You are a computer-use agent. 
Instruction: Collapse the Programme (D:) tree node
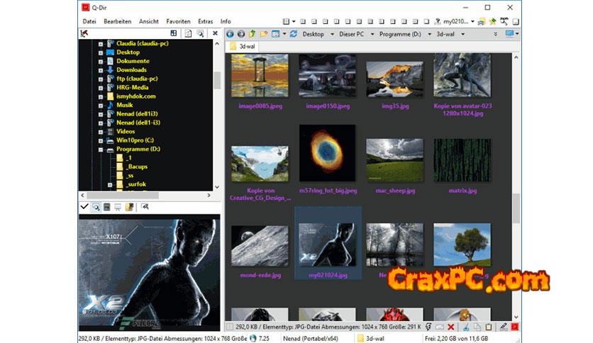[x=101, y=150]
